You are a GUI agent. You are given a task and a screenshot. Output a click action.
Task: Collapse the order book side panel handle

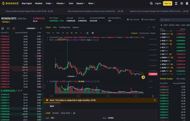[44, 86]
